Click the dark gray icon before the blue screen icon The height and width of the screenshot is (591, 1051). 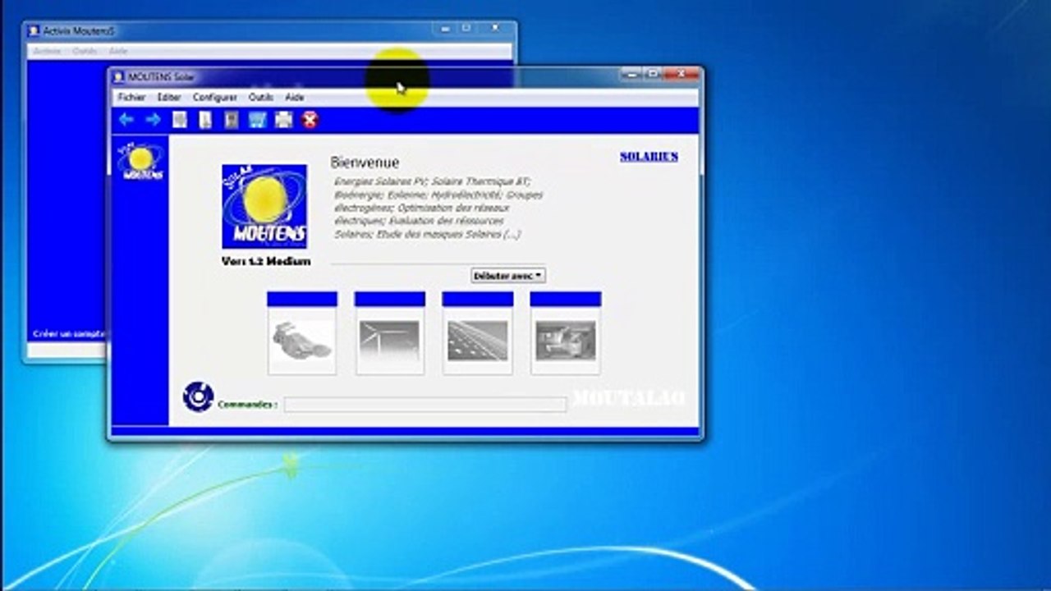(x=232, y=120)
